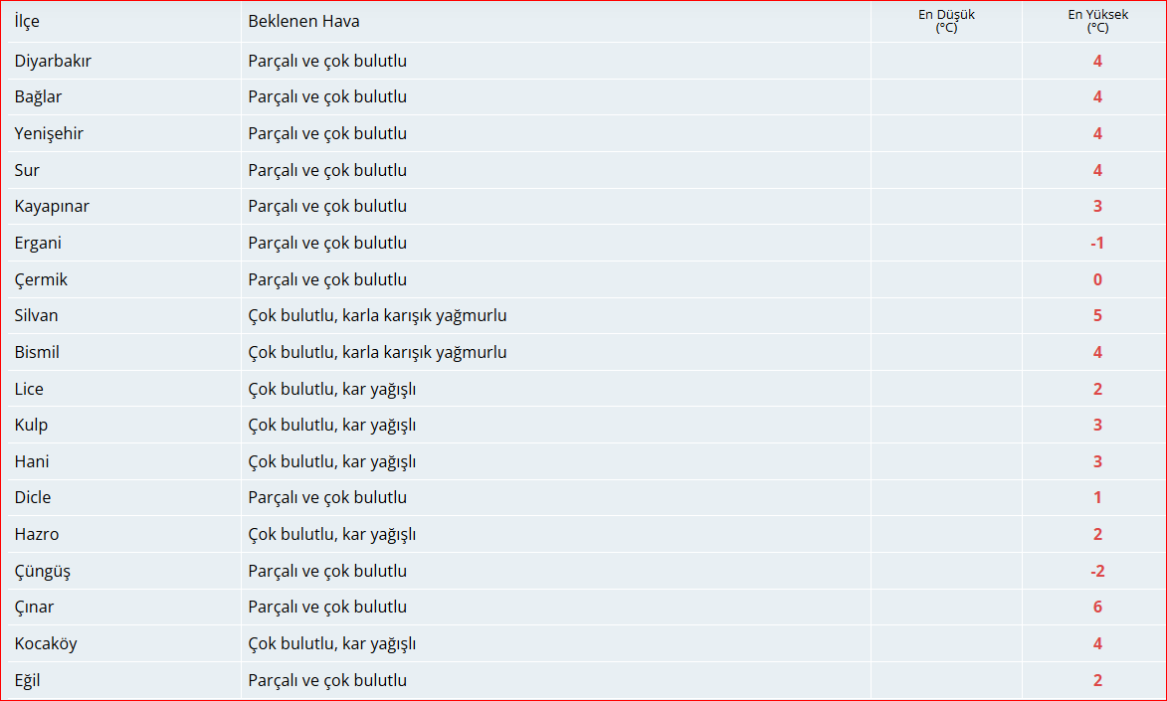The width and height of the screenshot is (1167, 701).
Task: Select the En Düşük (°C) column header
Action: click(946, 21)
